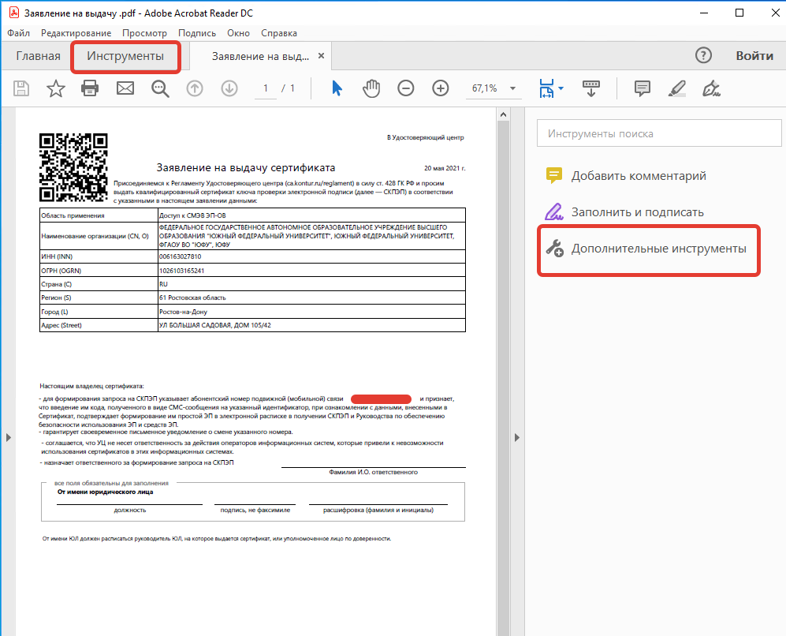Click the city value Ростов-на-Дону
This screenshot has width=786, height=636.
tap(183, 312)
